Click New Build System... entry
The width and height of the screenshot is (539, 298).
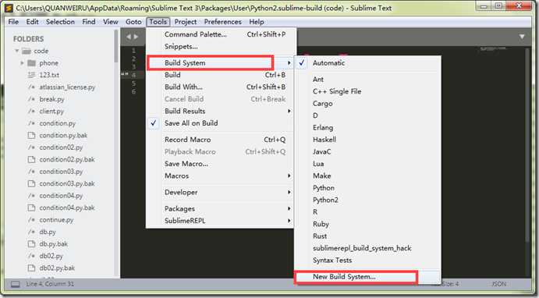368,277
